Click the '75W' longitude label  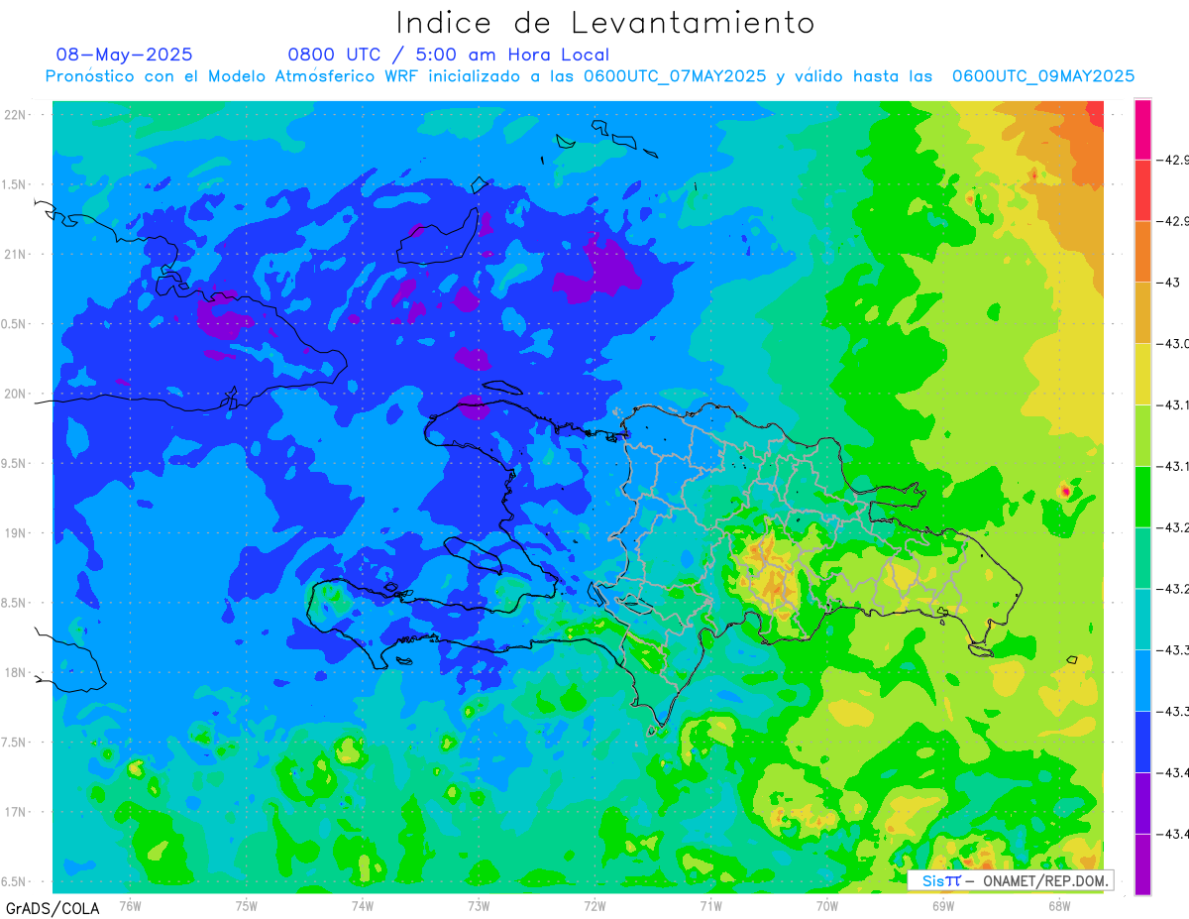click(x=247, y=905)
